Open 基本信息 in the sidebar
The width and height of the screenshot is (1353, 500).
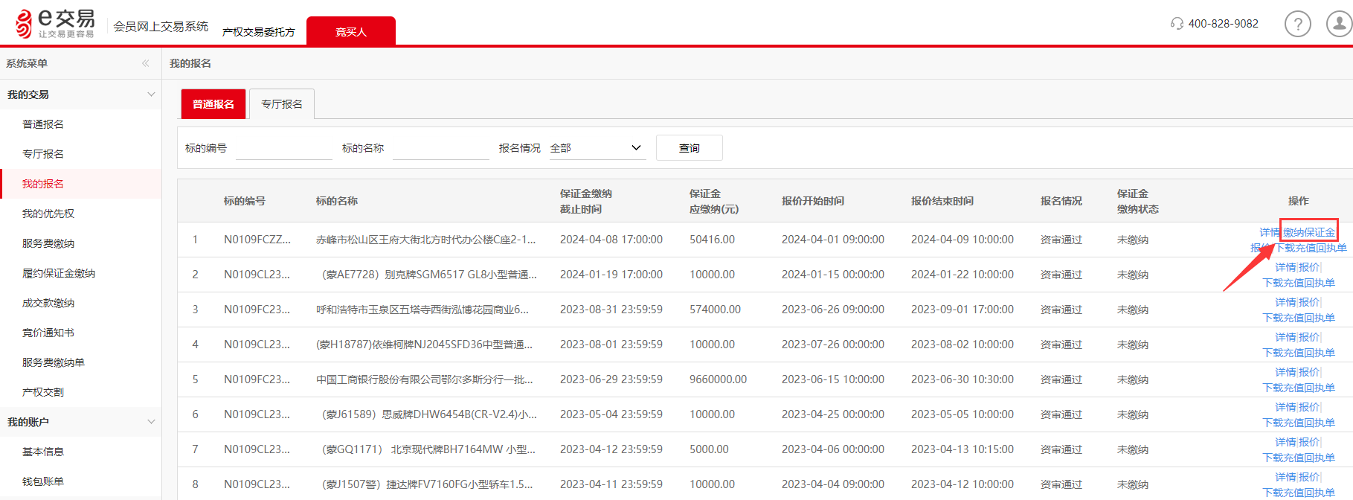click(43, 452)
